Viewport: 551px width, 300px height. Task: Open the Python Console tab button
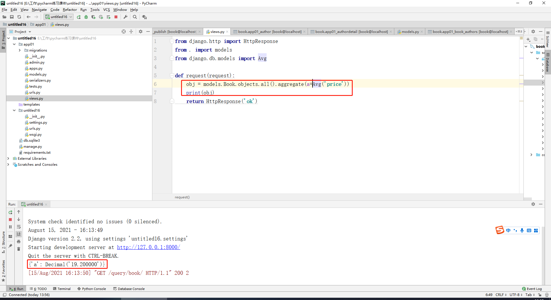point(92,289)
